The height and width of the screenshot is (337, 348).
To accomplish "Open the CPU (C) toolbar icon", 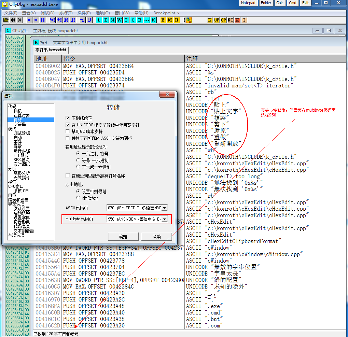I will pos(133,20).
